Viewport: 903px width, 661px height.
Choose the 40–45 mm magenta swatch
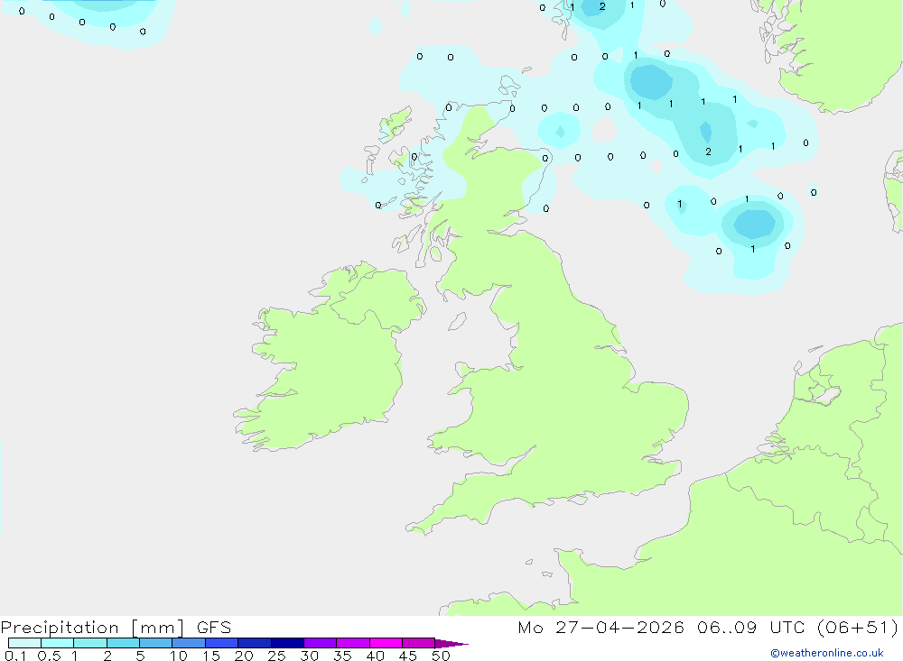[x=386, y=643]
